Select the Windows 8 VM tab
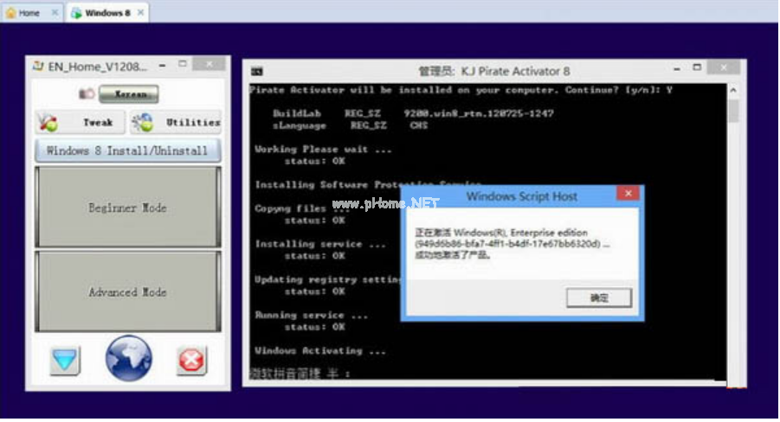 (x=101, y=13)
